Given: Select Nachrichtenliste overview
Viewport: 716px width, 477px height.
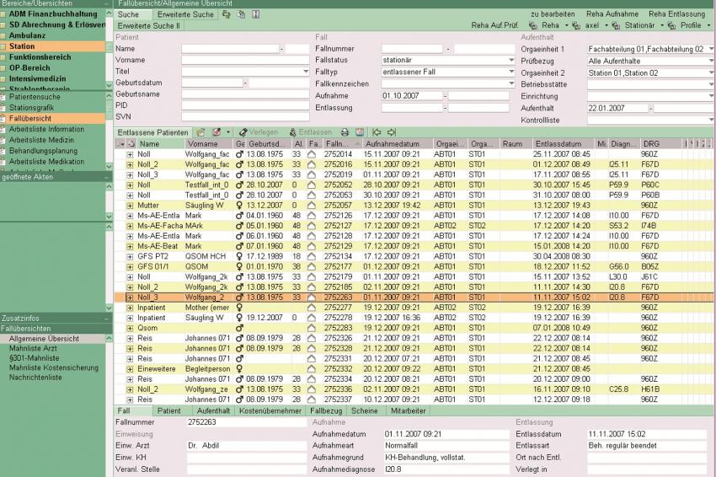Looking at the screenshot, I should (x=35, y=378).
